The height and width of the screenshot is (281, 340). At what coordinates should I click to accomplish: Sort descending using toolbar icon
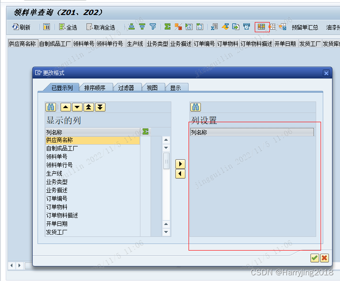point(142,26)
